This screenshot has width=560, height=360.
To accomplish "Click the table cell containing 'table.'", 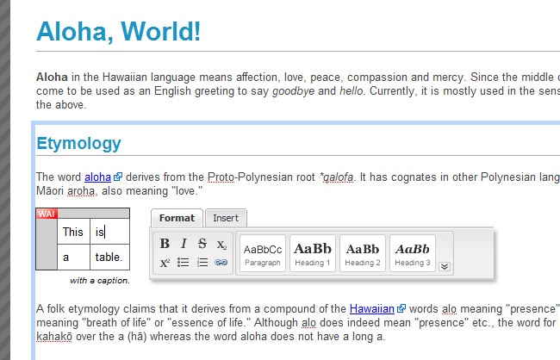I will tap(109, 258).
